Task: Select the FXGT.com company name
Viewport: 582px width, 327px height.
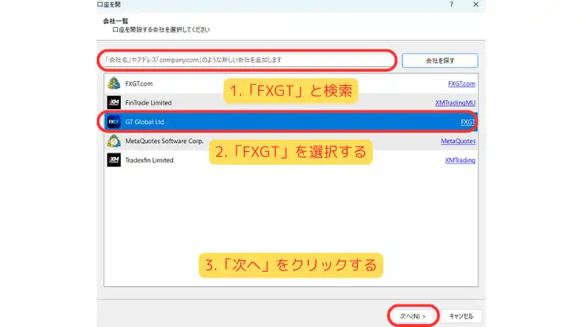Action: click(x=139, y=84)
